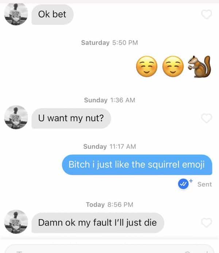
Task: Focus the message text input field
Action: click(109, 249)
